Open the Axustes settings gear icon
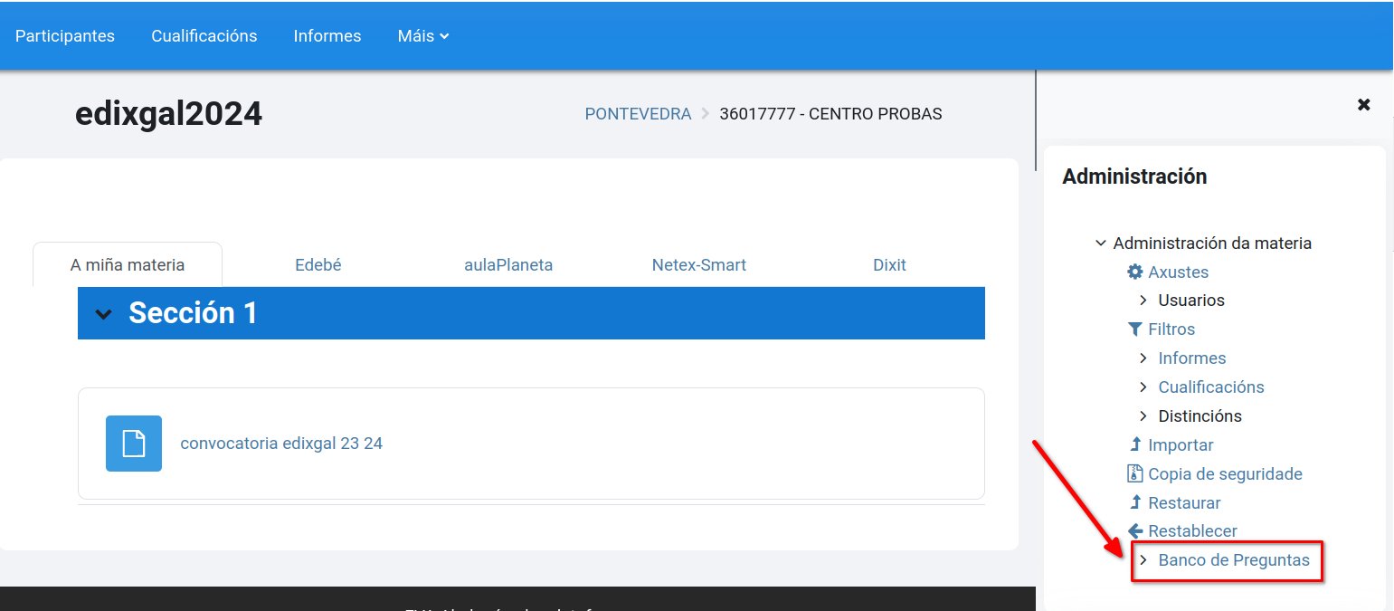The width and height of the screenshot is (1394, 611). point(1135,272)
